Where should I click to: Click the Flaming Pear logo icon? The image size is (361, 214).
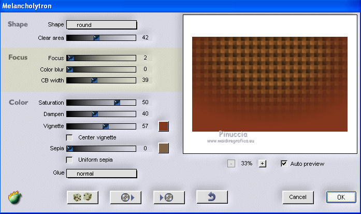[15, 197]
